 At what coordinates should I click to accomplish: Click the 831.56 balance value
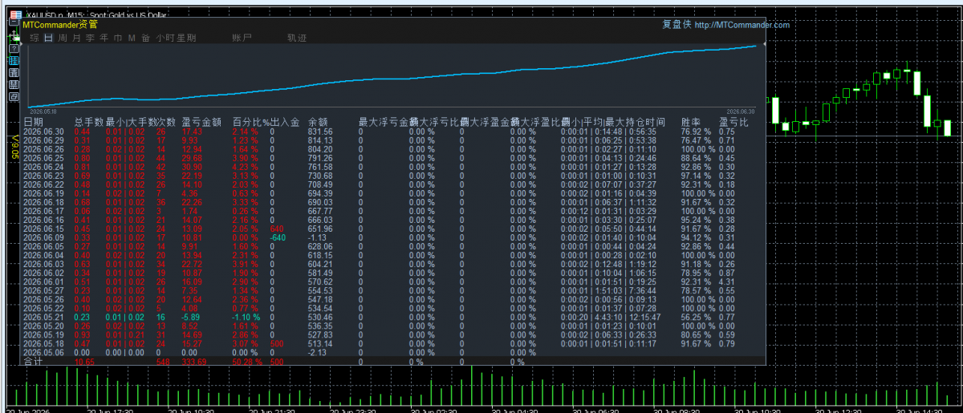(x=320, y=132)
